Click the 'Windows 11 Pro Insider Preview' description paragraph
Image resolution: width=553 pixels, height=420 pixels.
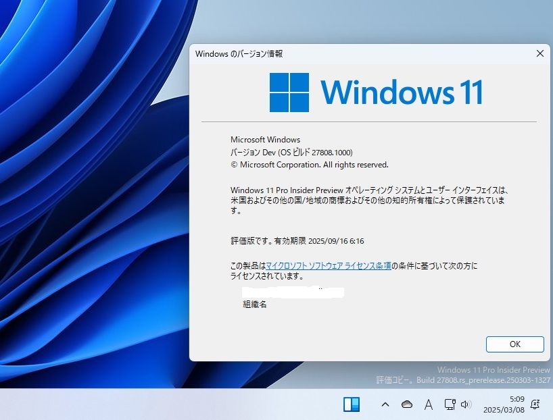click(x=369, y=201)
